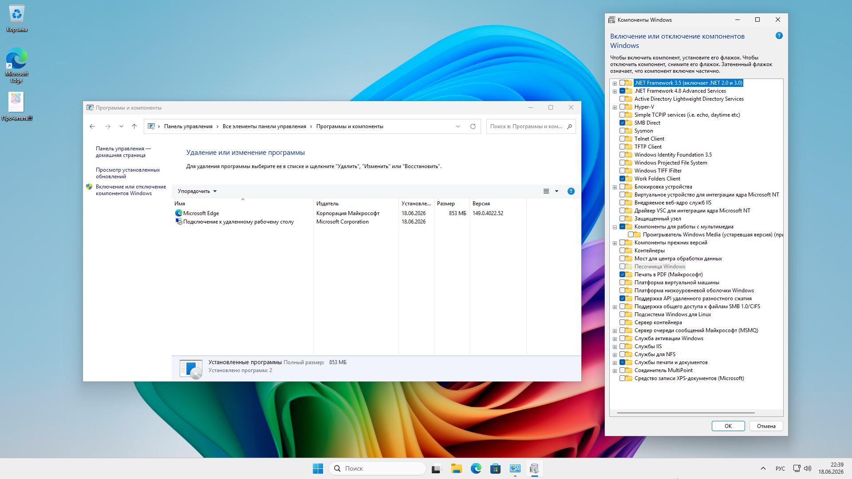Collapse Компоненты для работы с мультимедиа node
Image resolution: width=852 pixels, height=479 pixels.
pos(615,227)
